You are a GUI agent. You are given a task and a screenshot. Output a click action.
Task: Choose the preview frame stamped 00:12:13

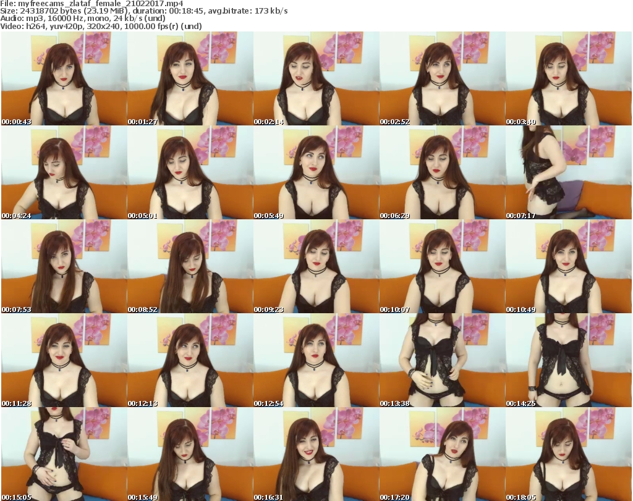click(x=190, y=360)
